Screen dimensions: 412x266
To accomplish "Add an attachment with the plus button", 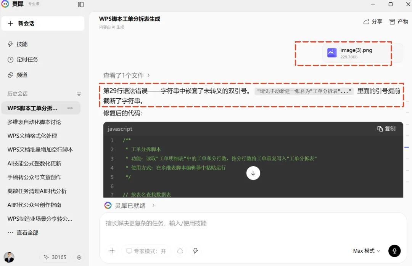I will pyautogui.click(x=112, y=251).
